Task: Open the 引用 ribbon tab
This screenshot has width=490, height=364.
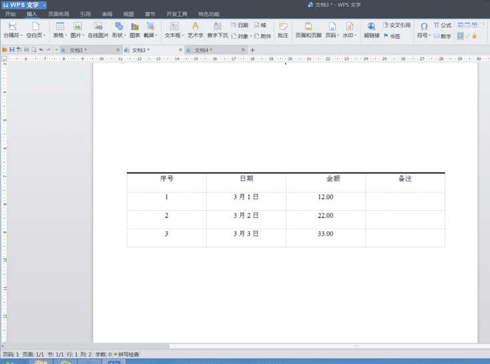Action: 85,14
